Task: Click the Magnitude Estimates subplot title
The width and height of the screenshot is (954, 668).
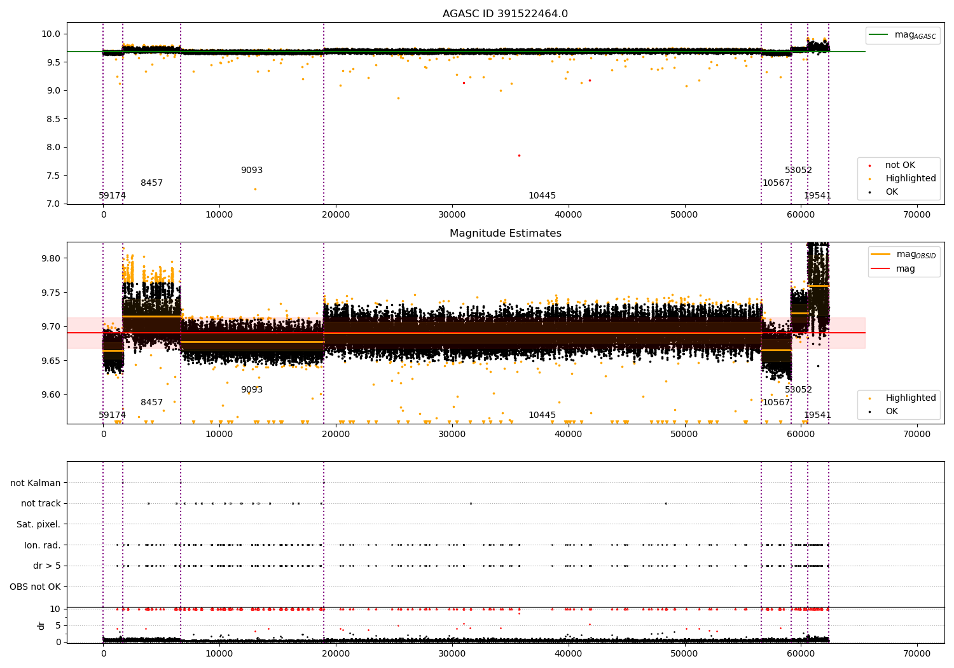Action: (505, 233)
